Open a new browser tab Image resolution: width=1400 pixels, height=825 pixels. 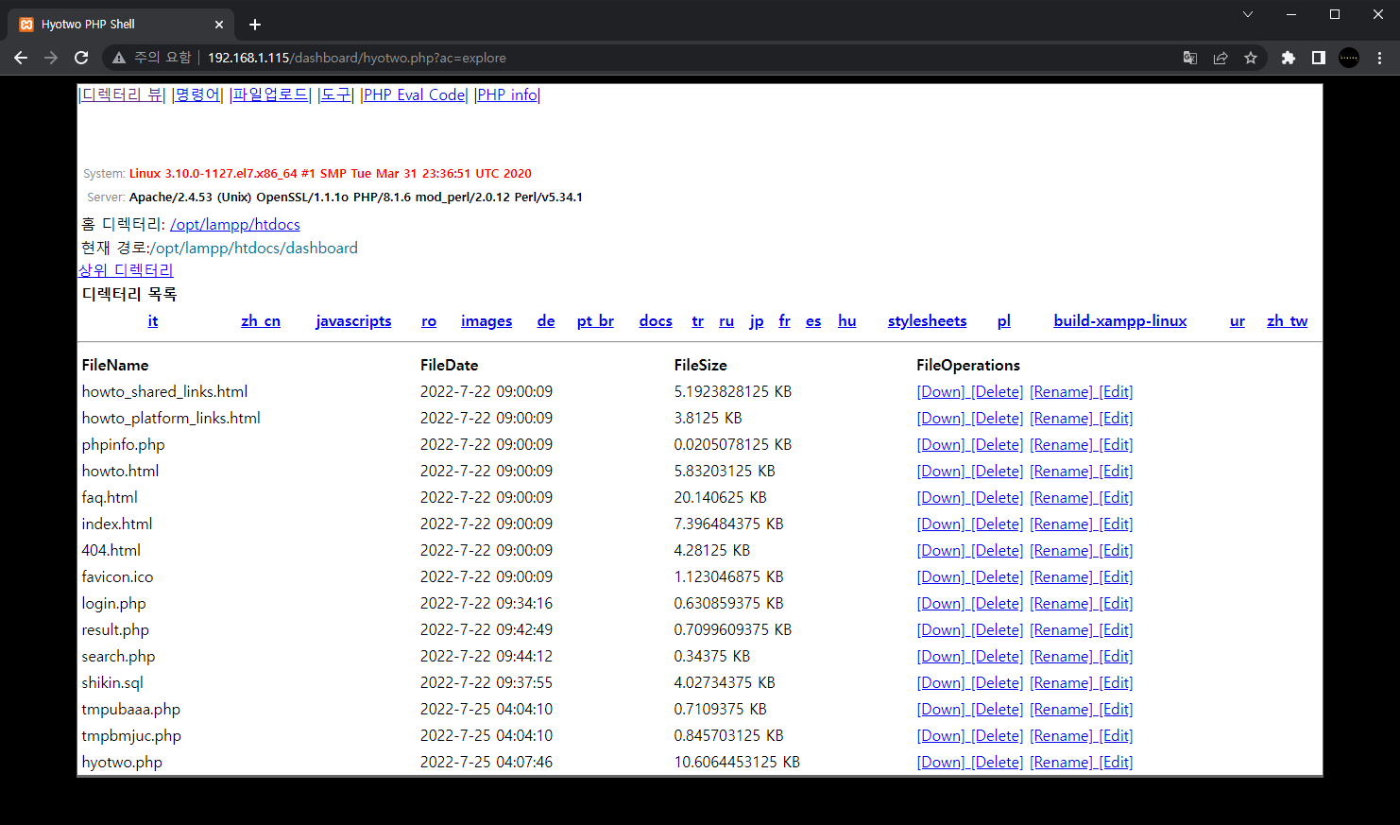[x=255, y=25]
